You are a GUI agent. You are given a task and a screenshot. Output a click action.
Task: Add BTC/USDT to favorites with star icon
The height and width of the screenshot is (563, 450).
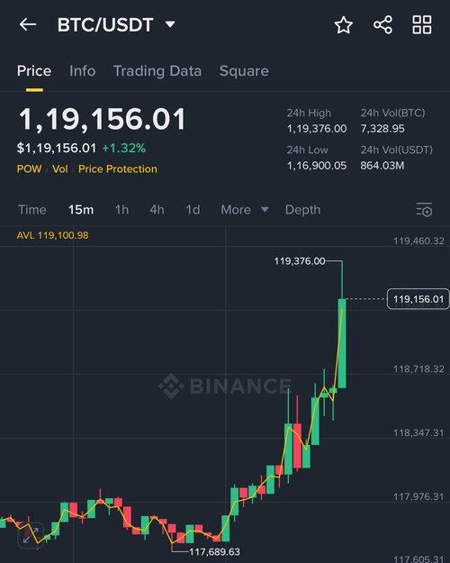(344, 25)
